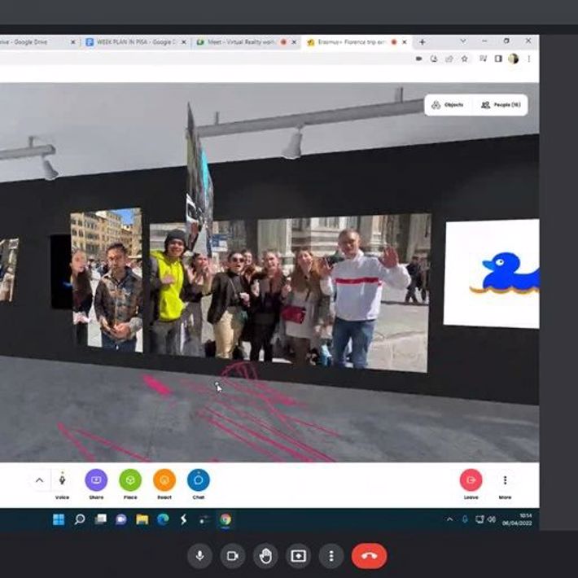
Task: Open the People list button
Action: pyautogui.click(x=500, y=105)
